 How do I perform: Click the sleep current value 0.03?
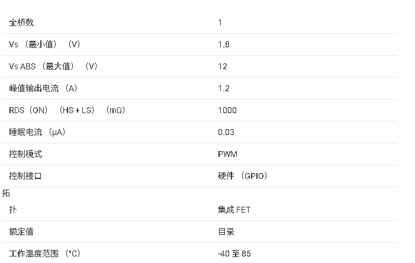(226, 132)
